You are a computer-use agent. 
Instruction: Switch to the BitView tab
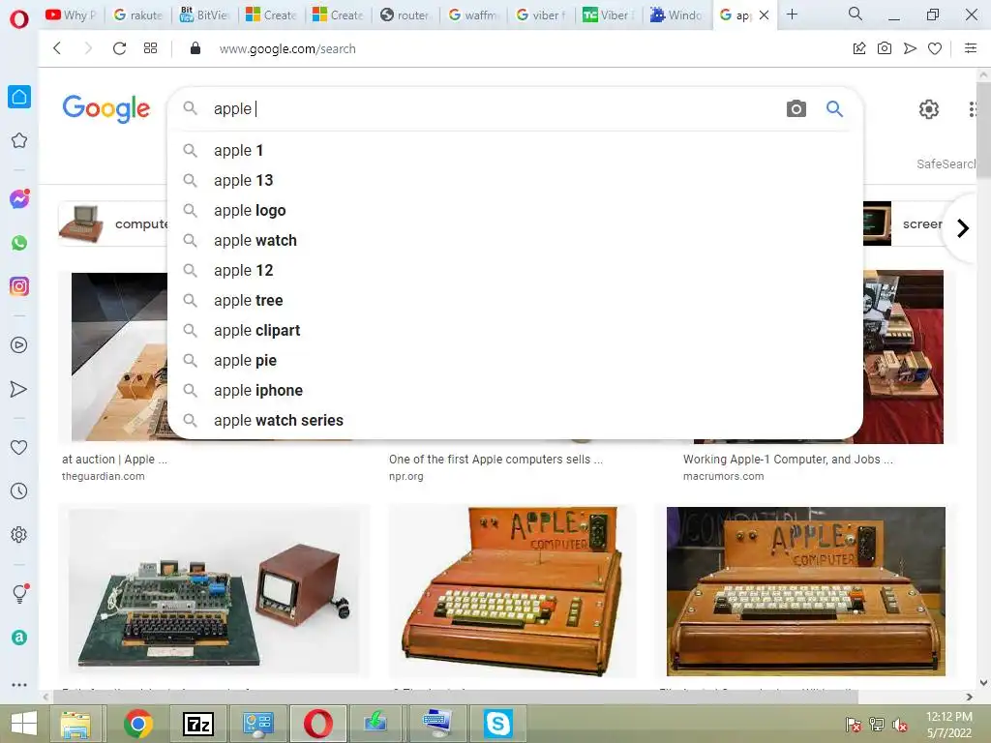[205, 15]
